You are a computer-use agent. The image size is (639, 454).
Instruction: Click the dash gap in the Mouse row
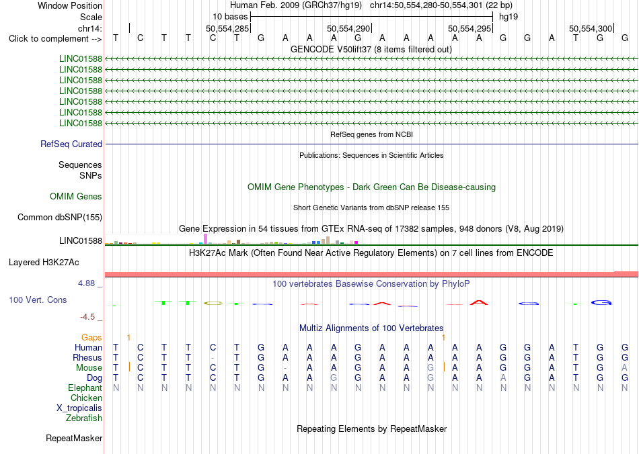click(285, 368)
